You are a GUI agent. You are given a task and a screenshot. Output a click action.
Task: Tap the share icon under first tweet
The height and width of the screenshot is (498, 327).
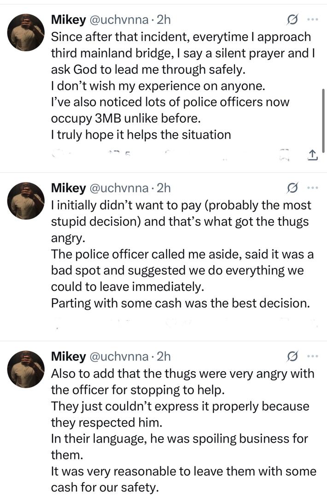tap(312, 156)
